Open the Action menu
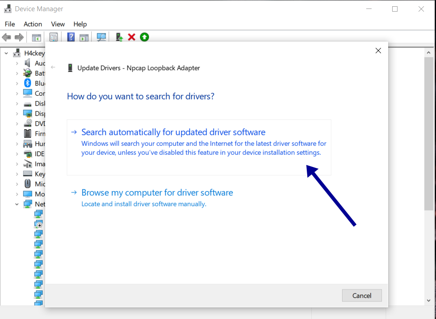 pyautogui.click(x=33, y=24)
